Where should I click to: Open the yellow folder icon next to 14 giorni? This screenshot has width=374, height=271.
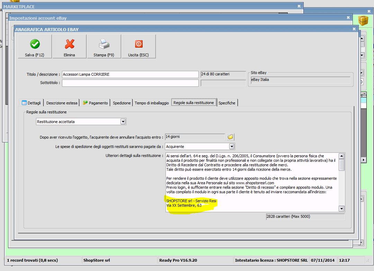coord(230,137)
